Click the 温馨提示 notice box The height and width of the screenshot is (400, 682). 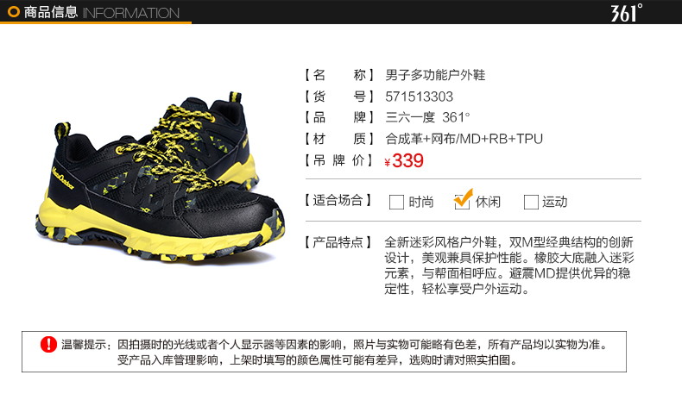(x=324, y=352)
